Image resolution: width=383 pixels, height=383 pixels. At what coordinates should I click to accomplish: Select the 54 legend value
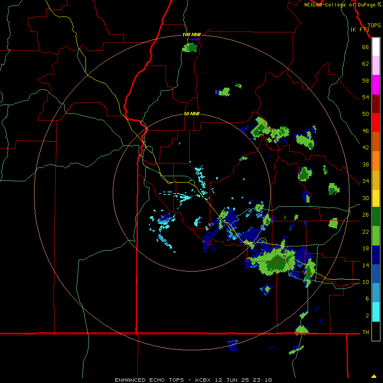point(366,97)
